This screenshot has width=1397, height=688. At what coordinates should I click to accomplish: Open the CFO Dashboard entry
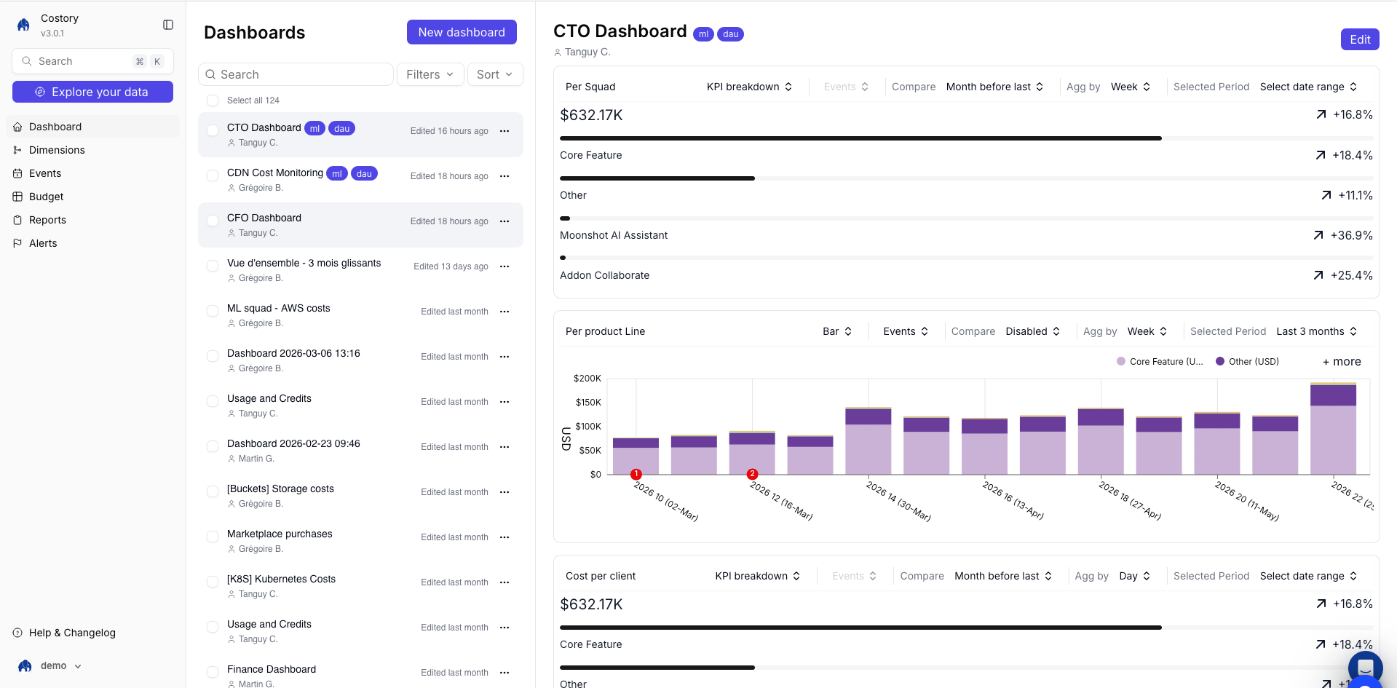tap(360, 225)
